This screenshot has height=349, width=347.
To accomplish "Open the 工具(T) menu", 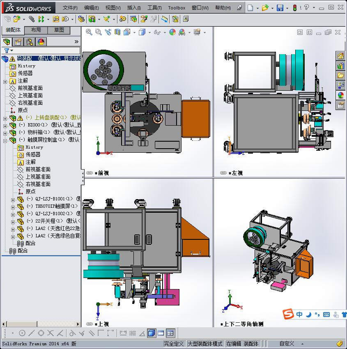I will tap(154, 8).
